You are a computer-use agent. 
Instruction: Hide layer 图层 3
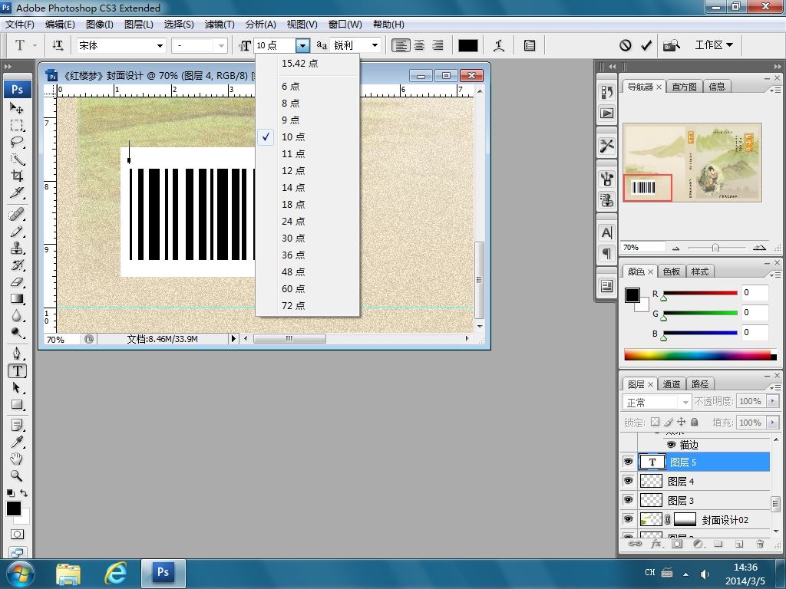(628, 500)
